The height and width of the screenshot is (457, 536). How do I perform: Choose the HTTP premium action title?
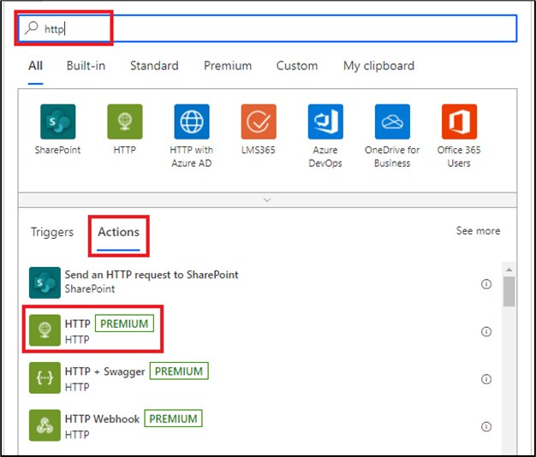(78, 323)
